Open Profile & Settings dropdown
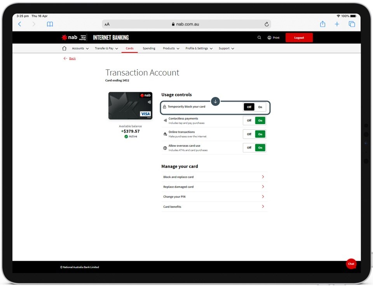373x287 pixels. pyautogui.click(x=199, y=48)
